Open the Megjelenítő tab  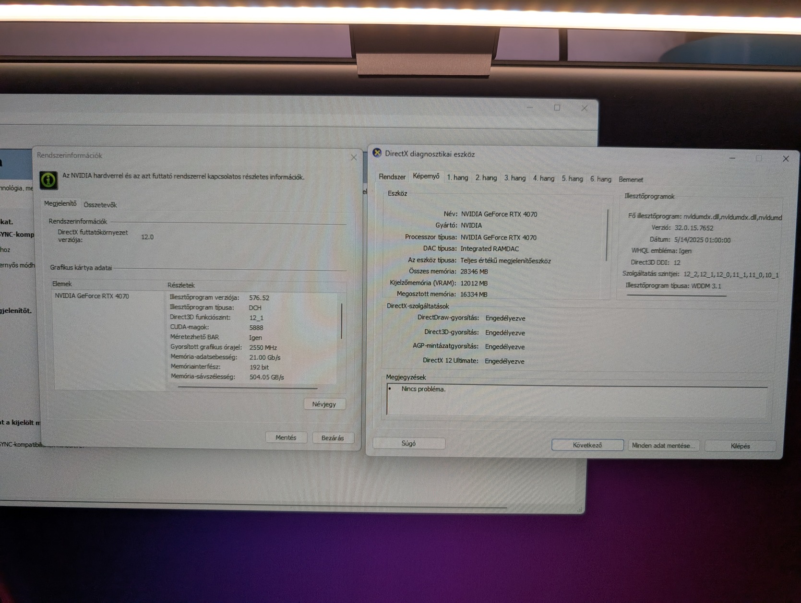pyautogui.click(x=60, y=203)
